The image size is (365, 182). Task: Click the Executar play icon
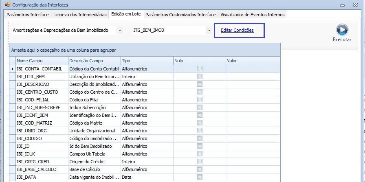pyautogui.click(x=342, y=30)
